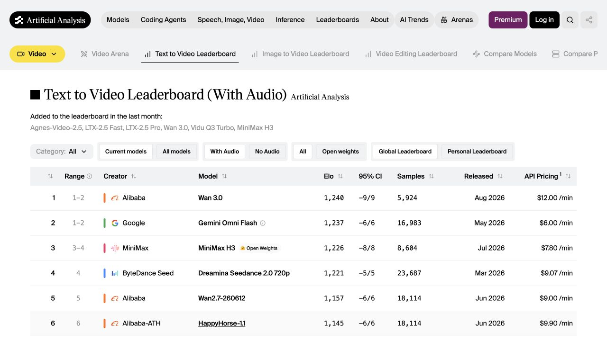Open the Category All dropdown
The width and height of the screenshot is (607, 341).
pos(62,152)
